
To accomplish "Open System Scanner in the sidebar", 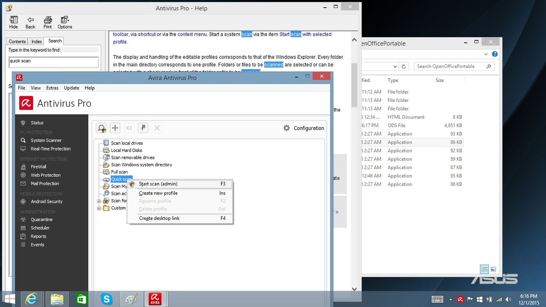I will point(46,140).
